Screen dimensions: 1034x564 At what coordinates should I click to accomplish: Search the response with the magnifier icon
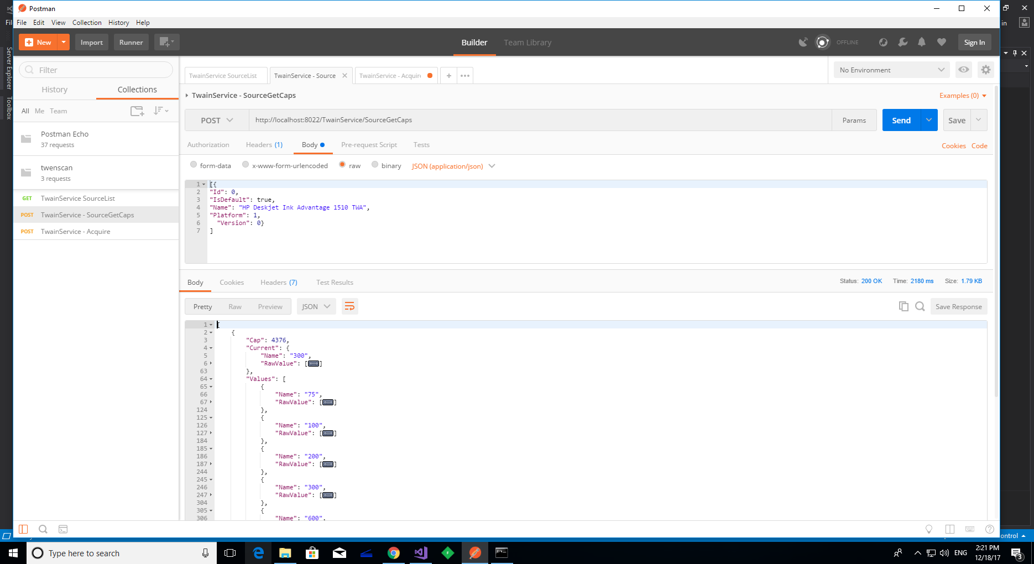[x=920, y=306]
